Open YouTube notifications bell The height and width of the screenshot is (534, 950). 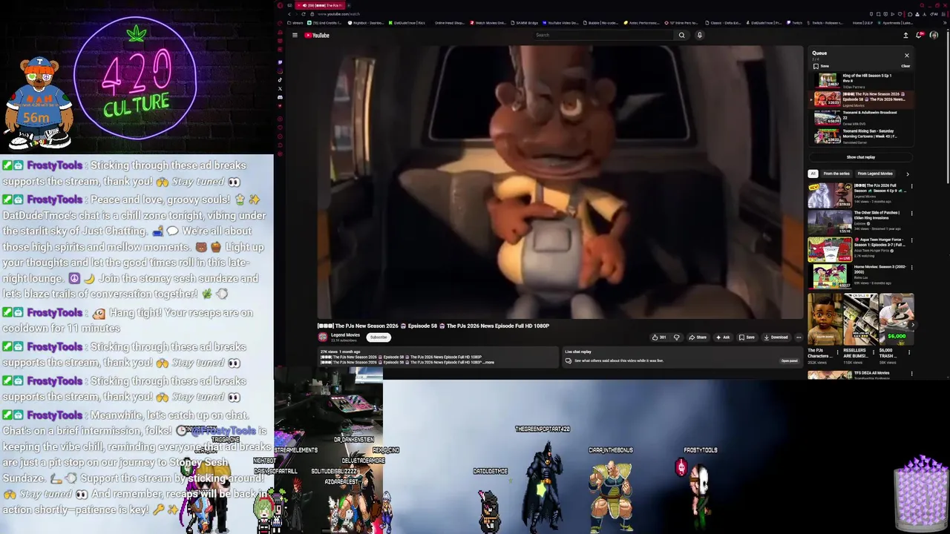(920, 35)
